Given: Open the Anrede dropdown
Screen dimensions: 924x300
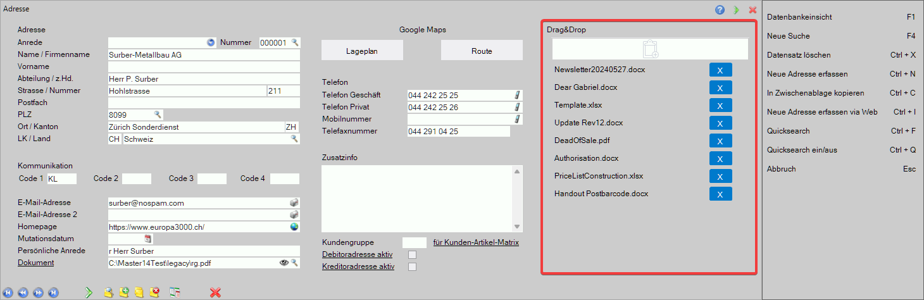Looking at the screenshot, I should tap(211, 42).
